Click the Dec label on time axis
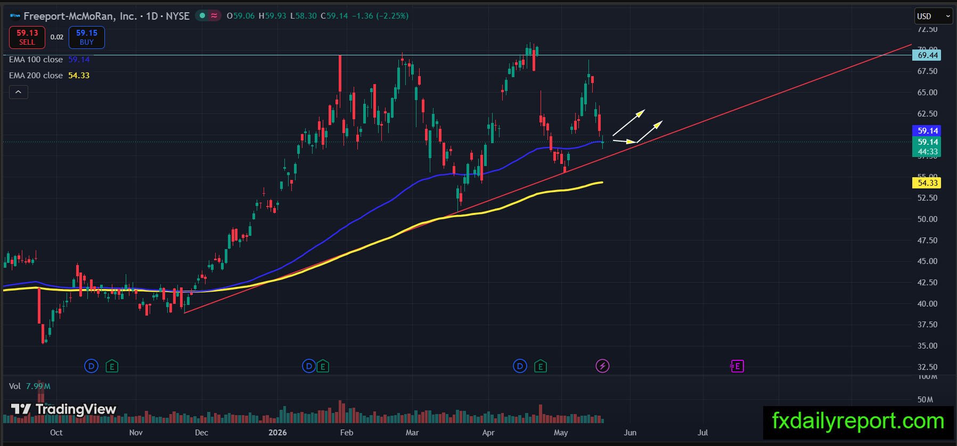 [201, 433]
